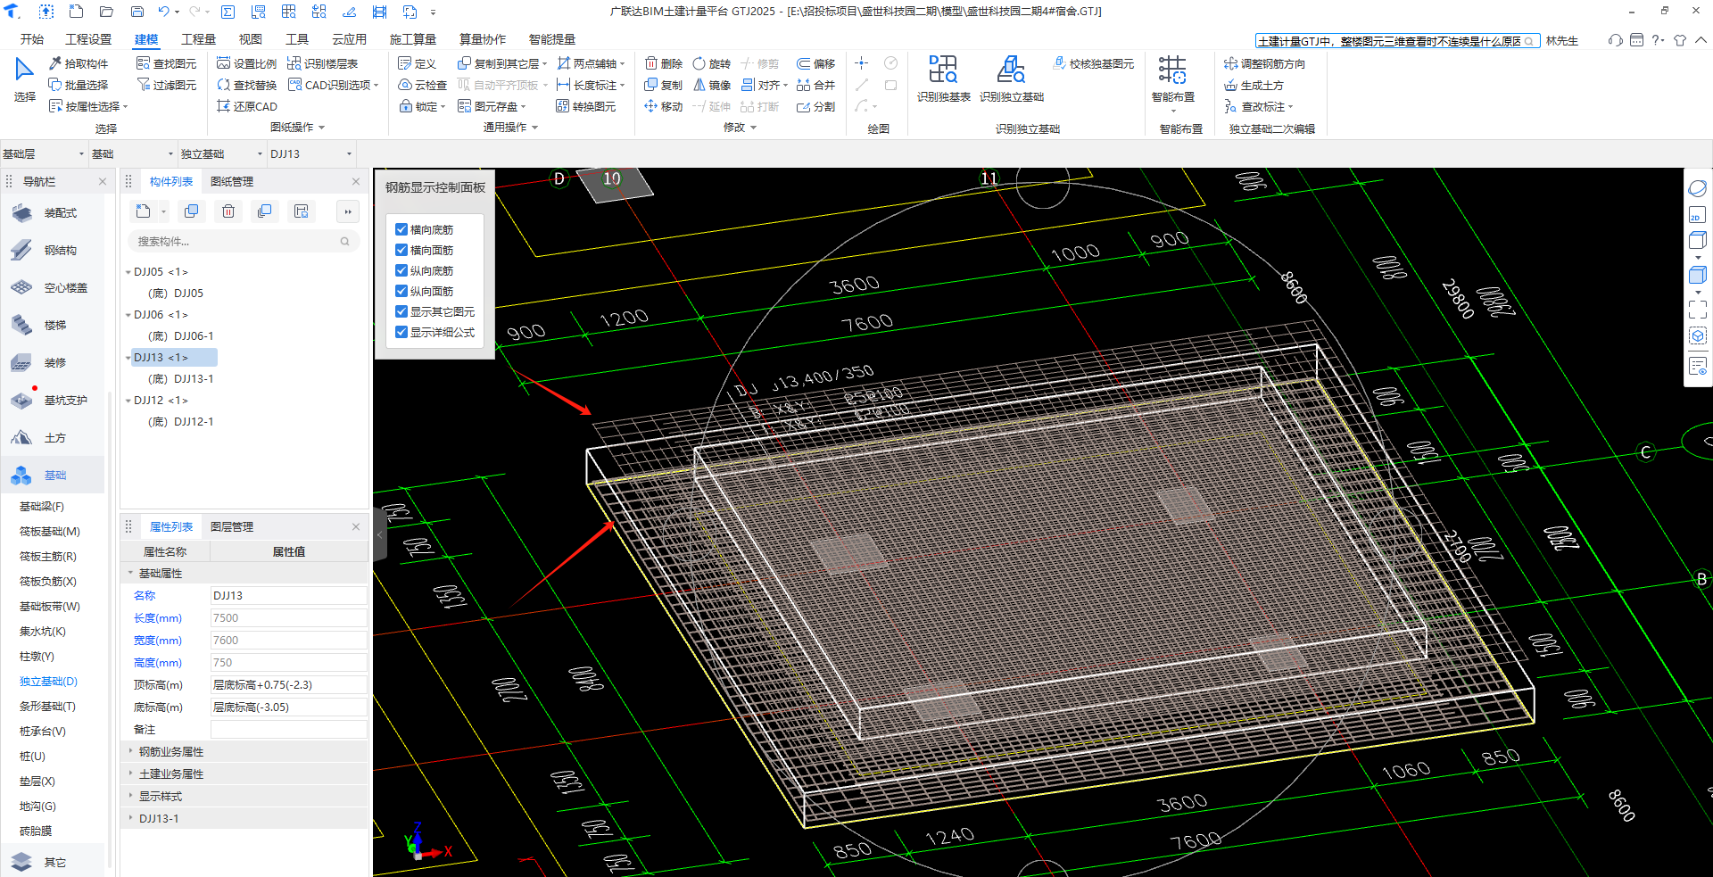
Task: Click 移动 move tool
Action: 663,106
